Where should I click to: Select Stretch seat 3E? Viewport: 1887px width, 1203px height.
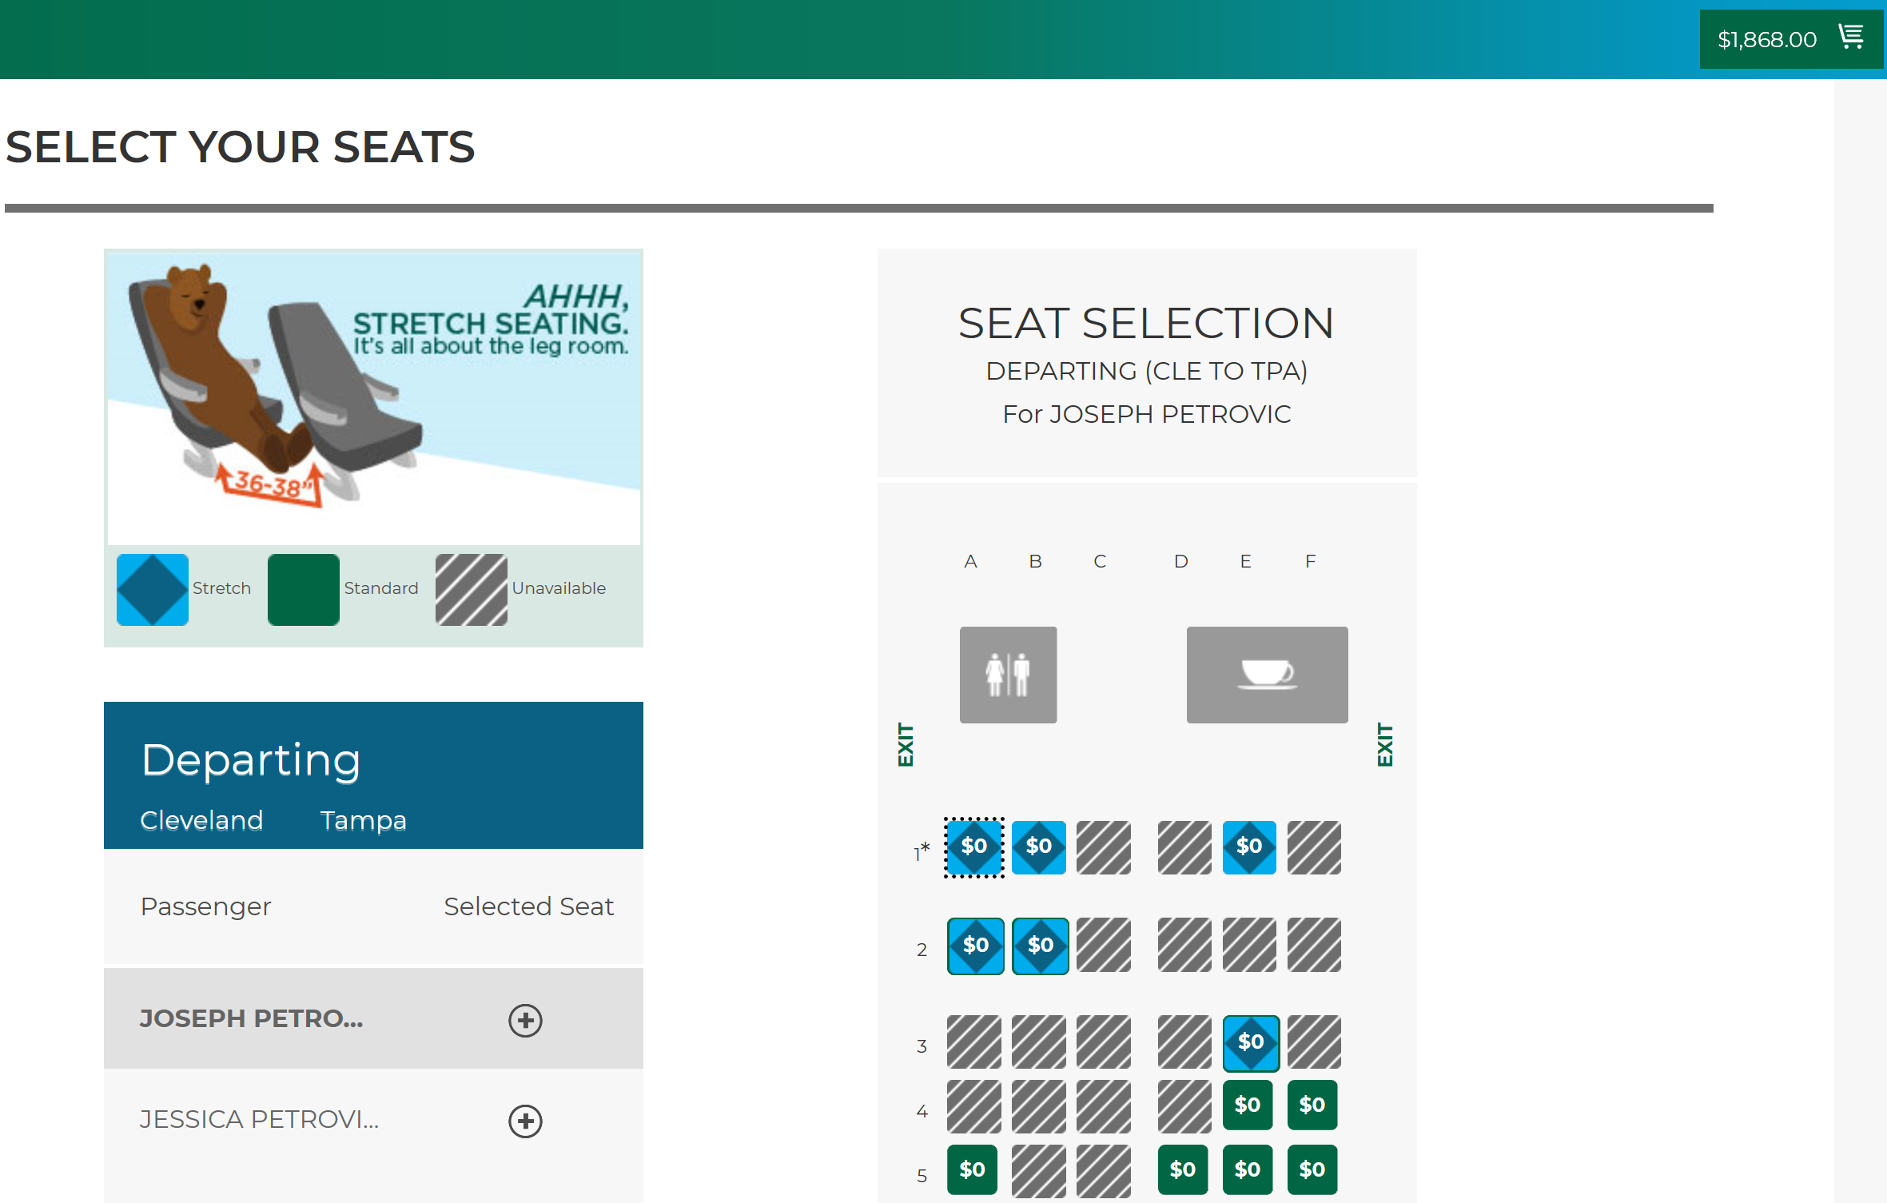coord(1251,1043)
